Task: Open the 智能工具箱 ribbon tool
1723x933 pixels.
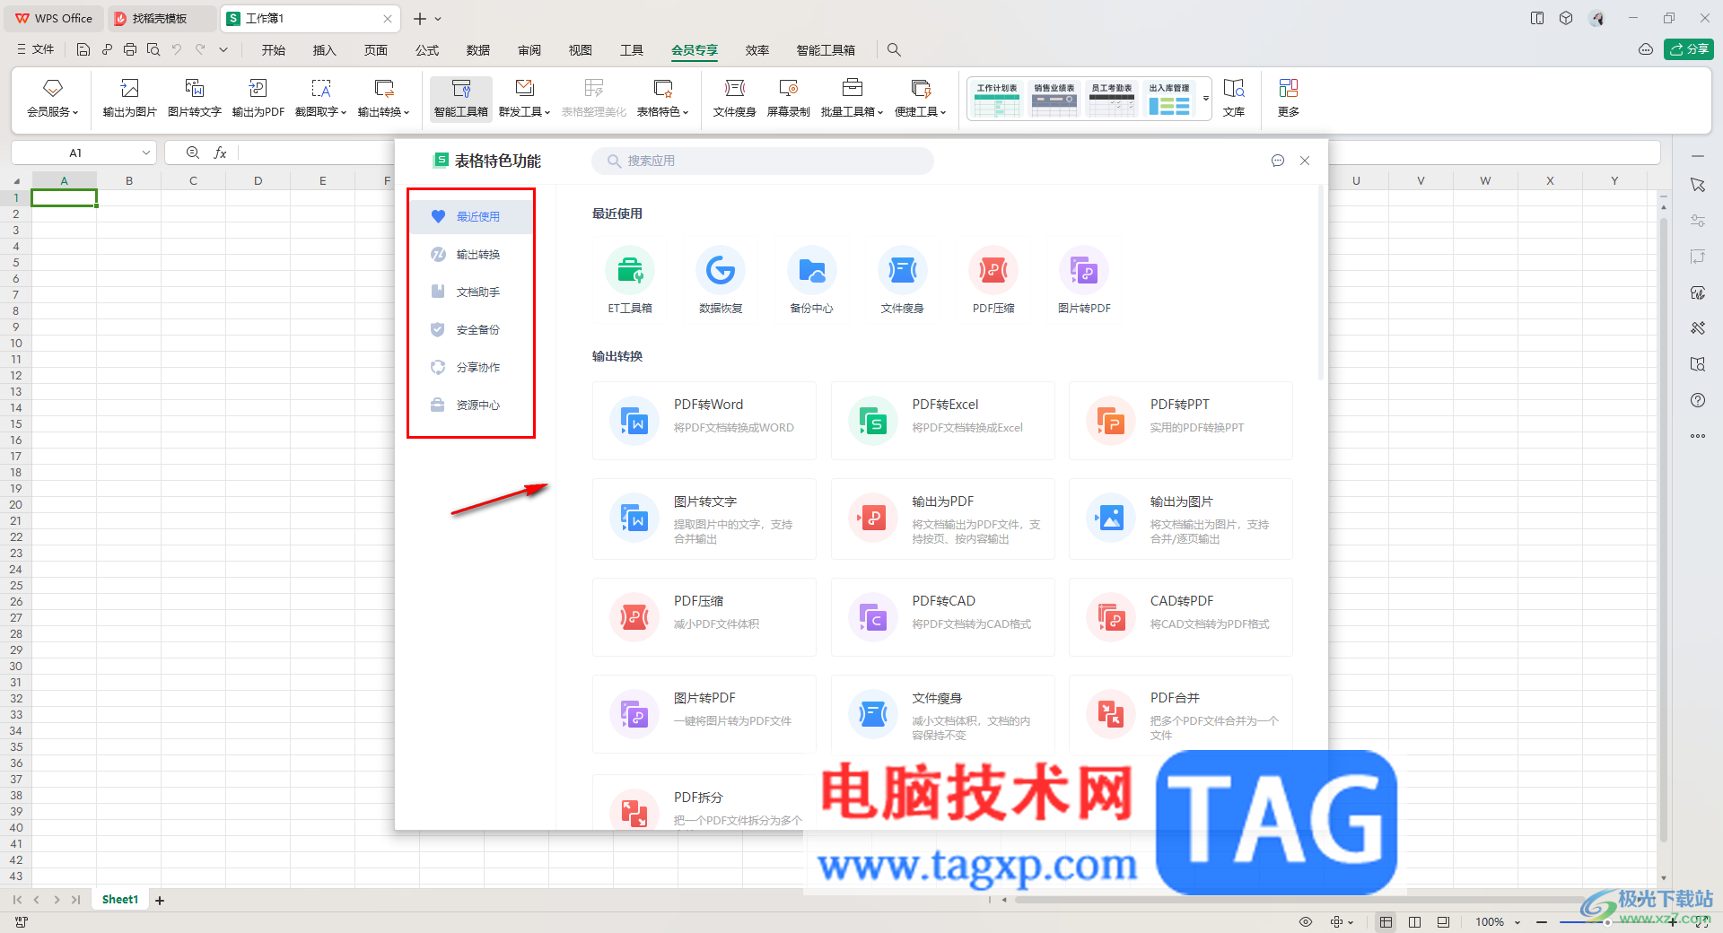Action: 461,98
